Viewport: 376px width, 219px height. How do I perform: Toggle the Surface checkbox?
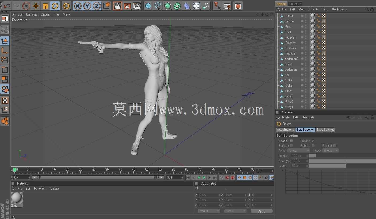(x=291, y=145)
